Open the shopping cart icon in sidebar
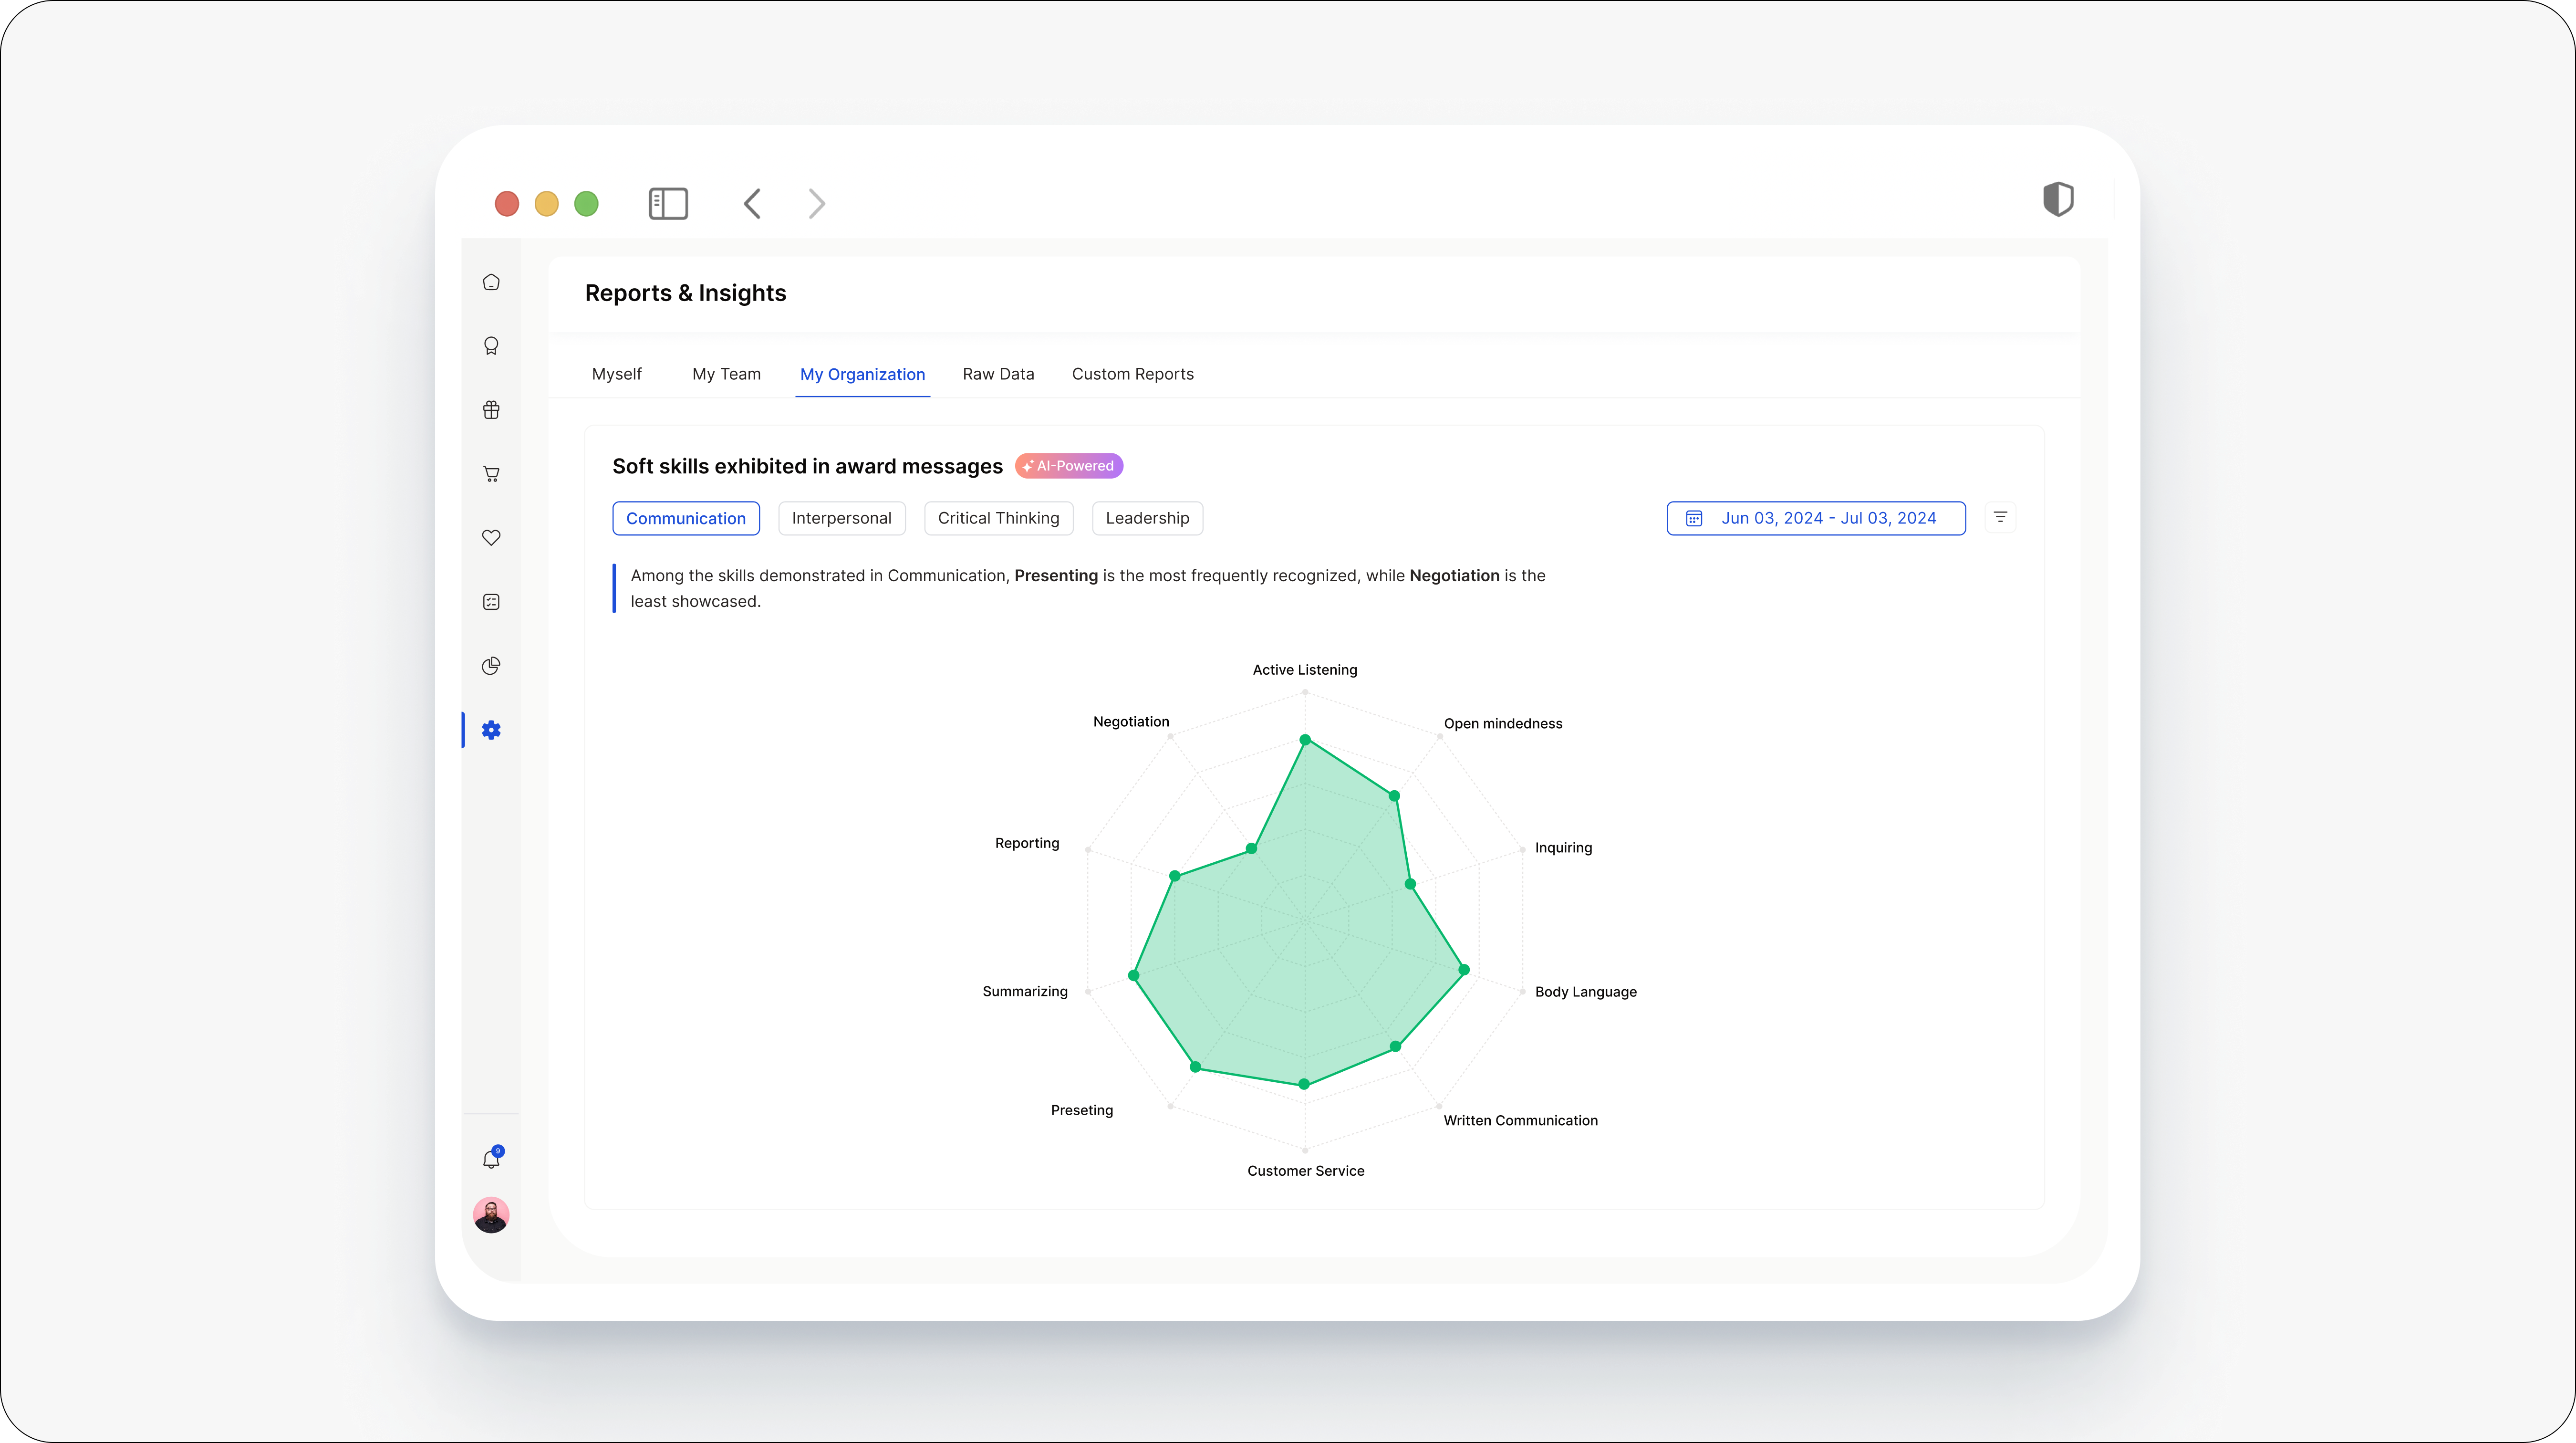This screenshot has height=1443, width=2576. coord(491,474)
